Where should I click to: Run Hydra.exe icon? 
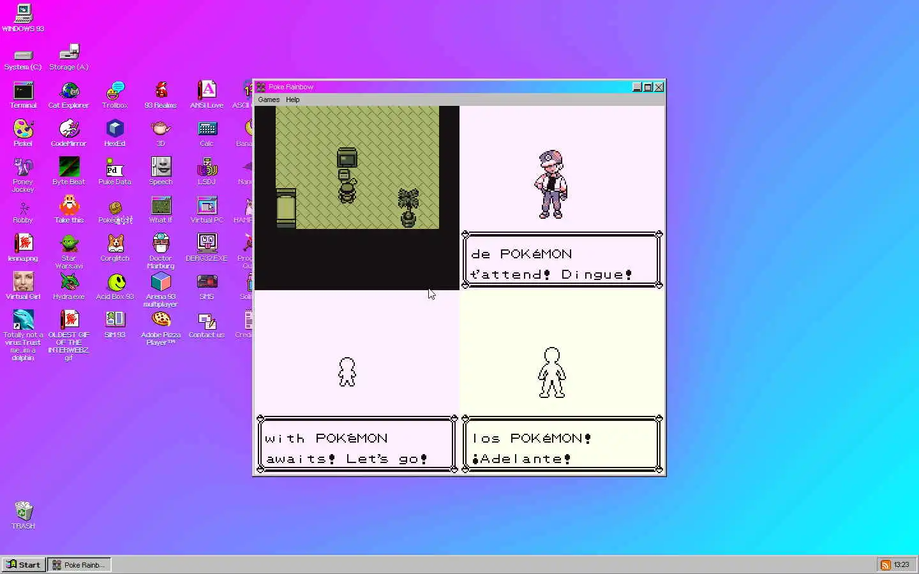click(x=69, y=287)
